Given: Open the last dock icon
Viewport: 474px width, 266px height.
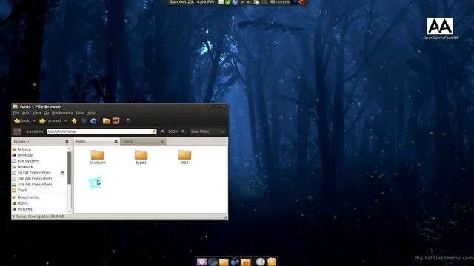Looking at the screenshot, I should 272,262.
